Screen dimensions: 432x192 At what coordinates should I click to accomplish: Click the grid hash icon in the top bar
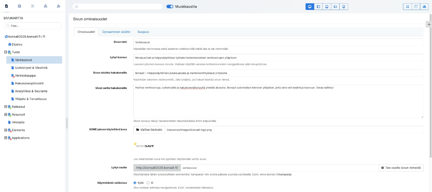407,7
